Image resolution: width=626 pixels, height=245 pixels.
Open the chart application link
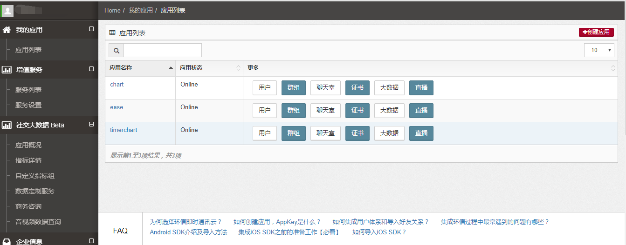(117, 85)
